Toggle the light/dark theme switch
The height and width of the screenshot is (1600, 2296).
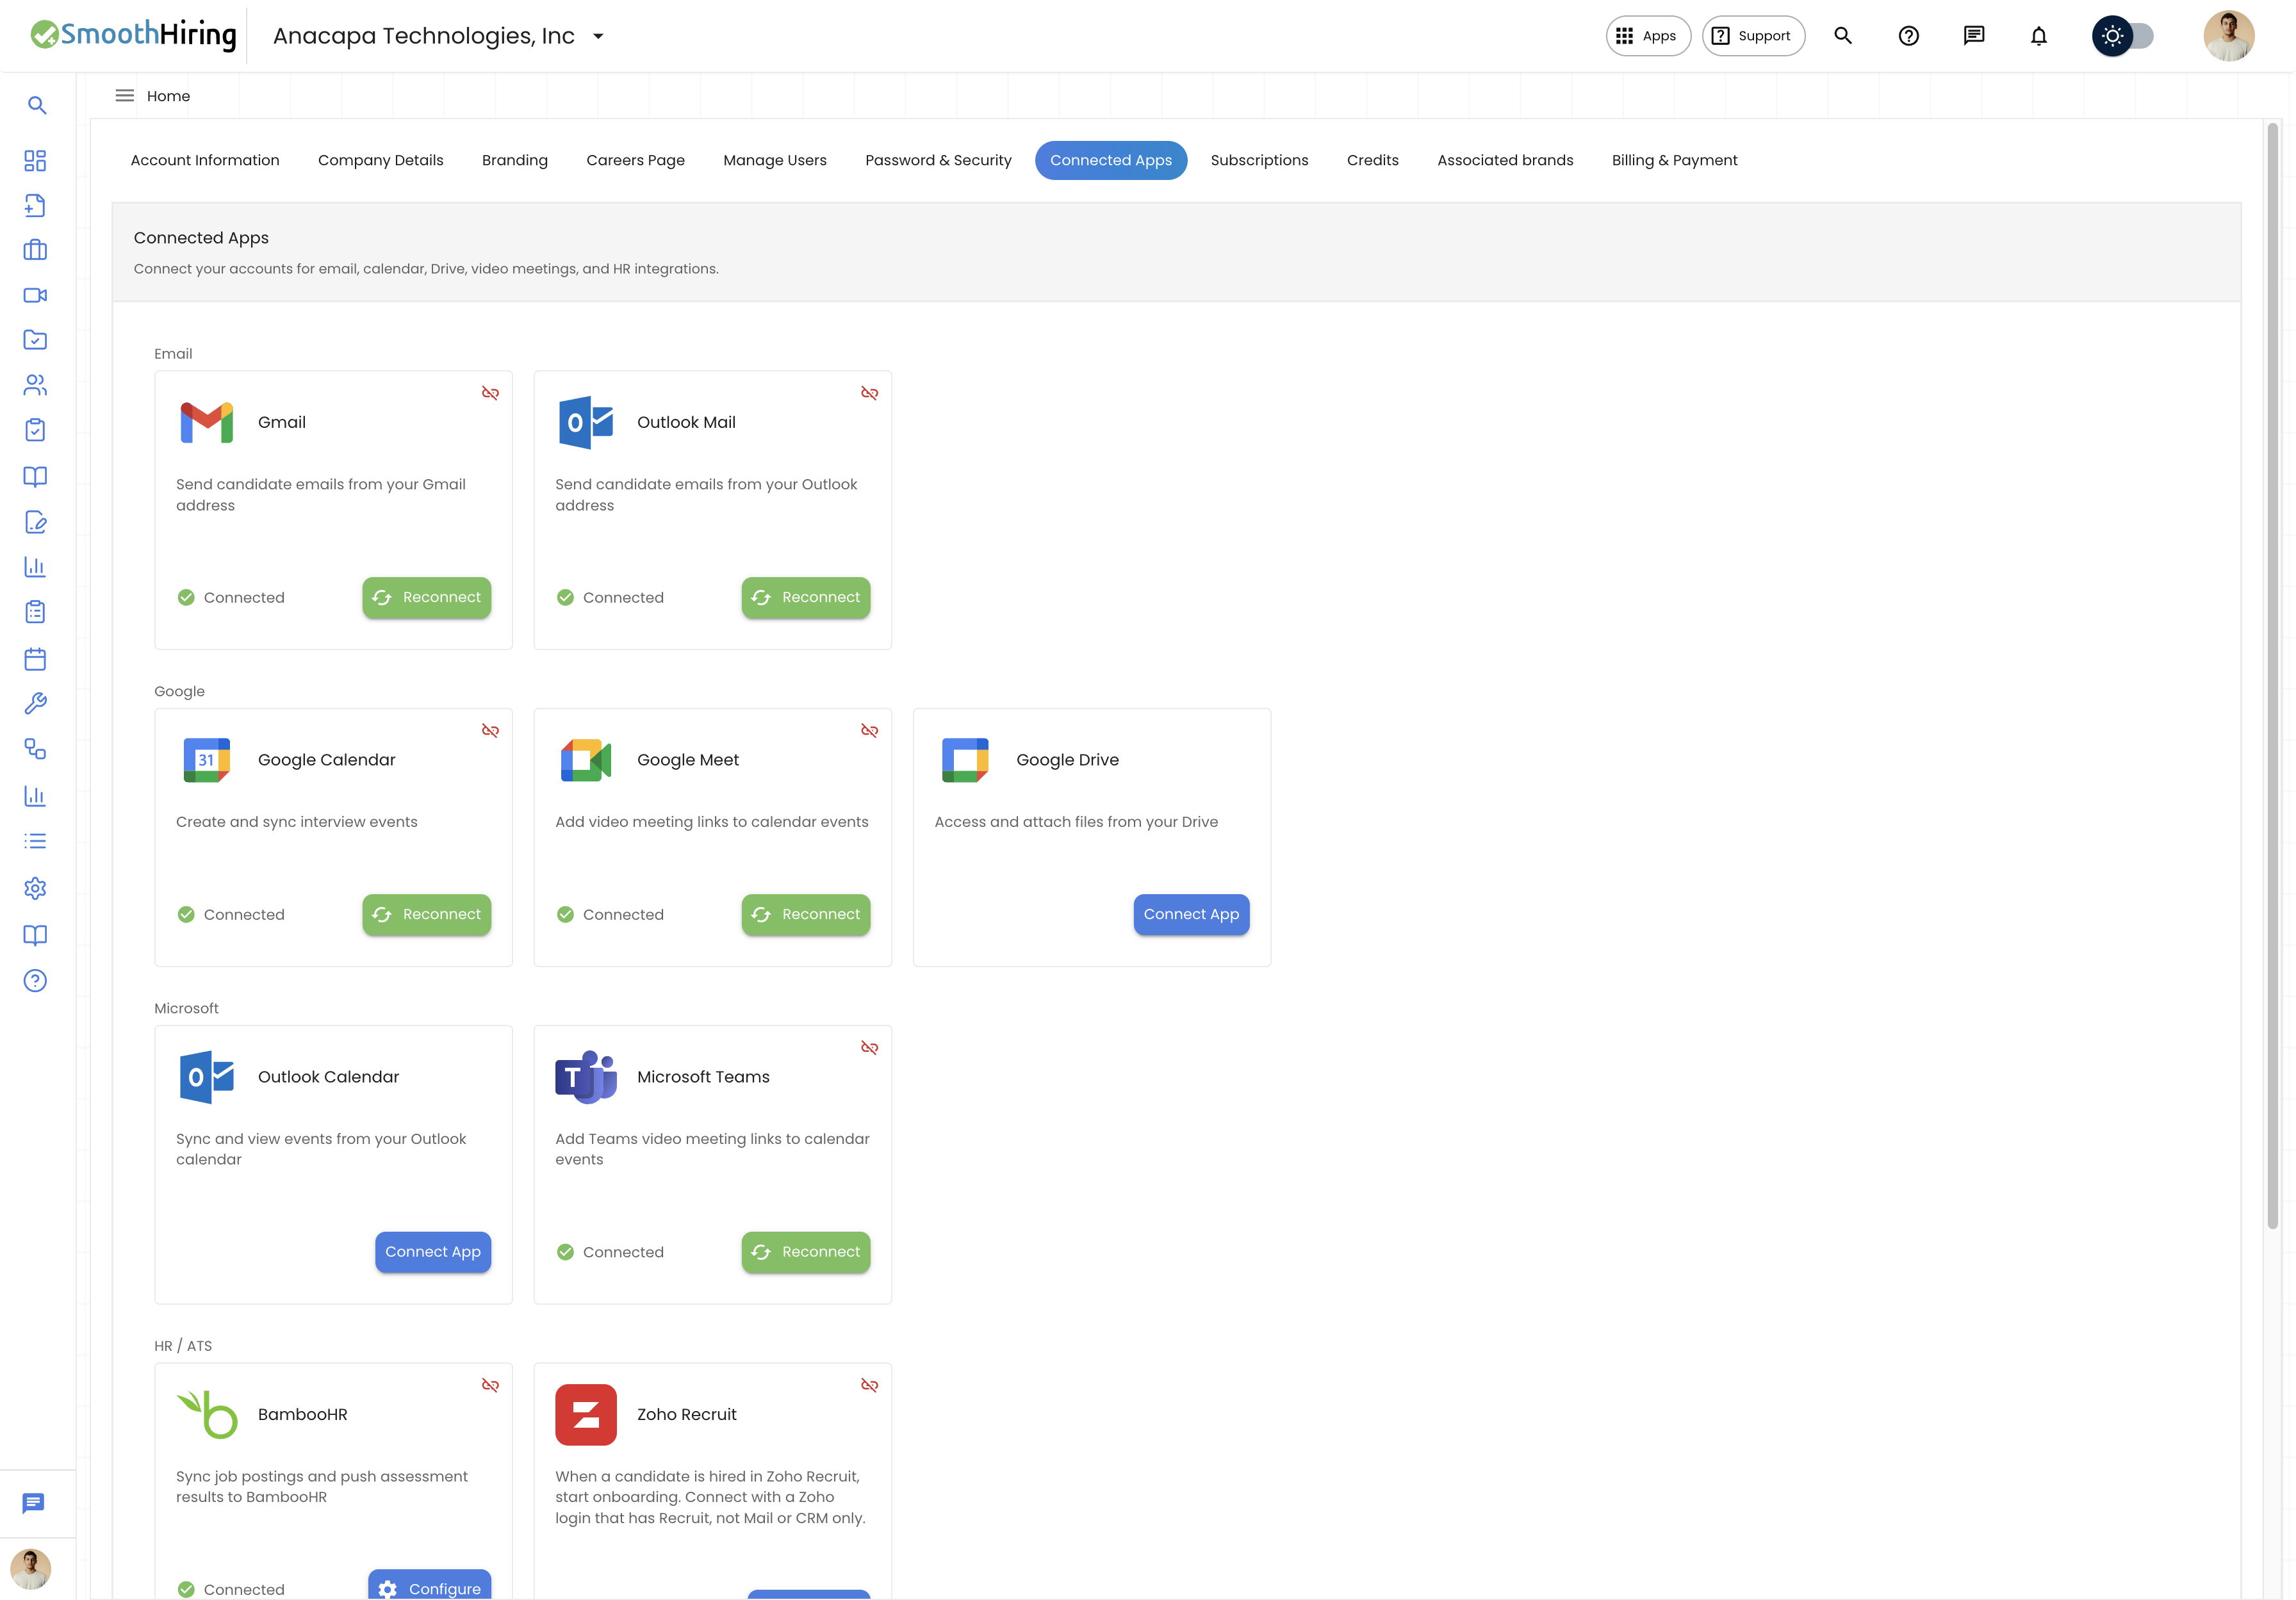[2123, 36]
